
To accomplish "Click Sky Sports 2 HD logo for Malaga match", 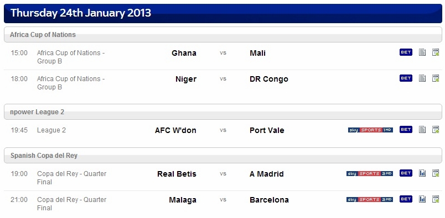I will [370, 200].
